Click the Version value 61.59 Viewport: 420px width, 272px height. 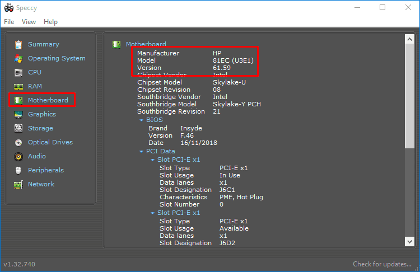click(222, 68)
